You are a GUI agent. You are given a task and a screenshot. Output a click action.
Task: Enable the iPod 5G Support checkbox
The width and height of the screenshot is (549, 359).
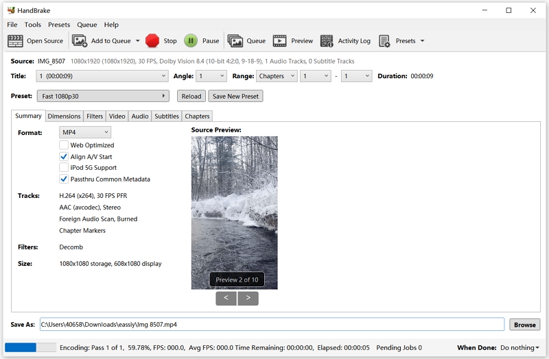(64, 167)
